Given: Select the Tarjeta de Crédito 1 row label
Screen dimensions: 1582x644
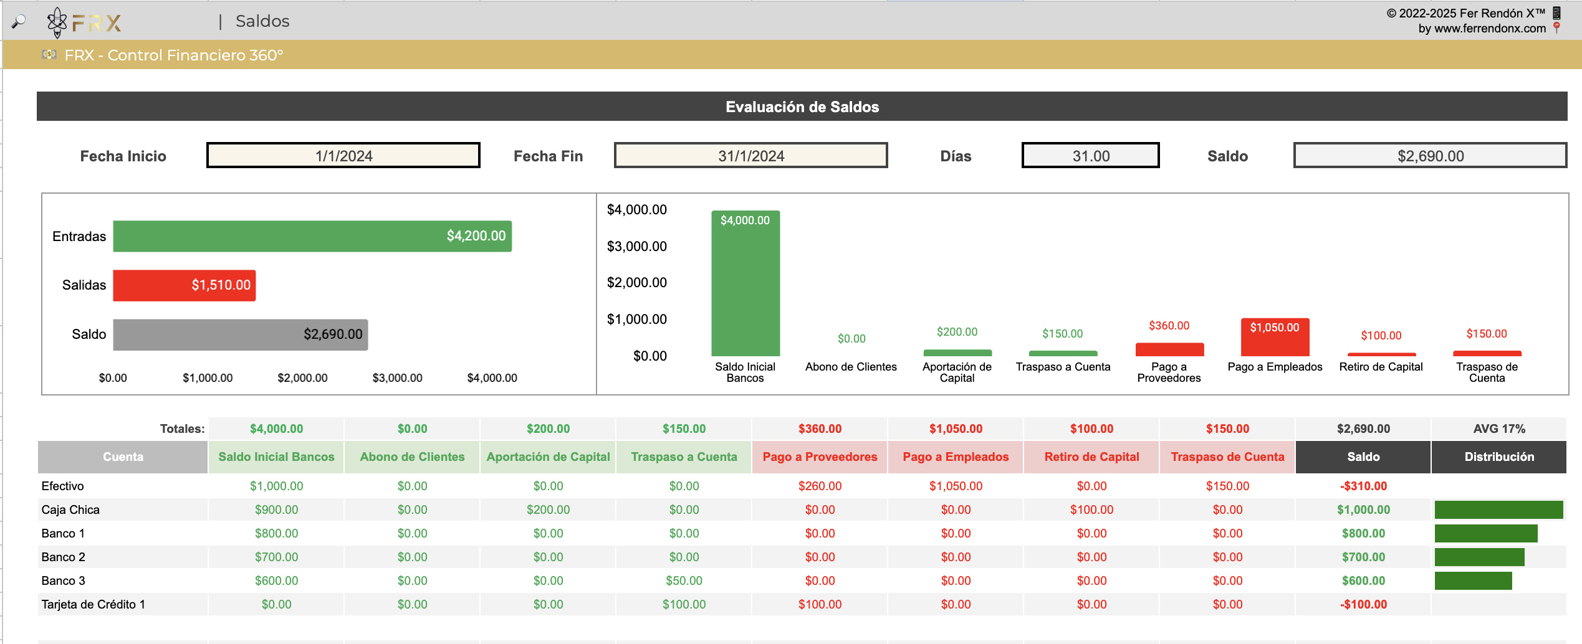Looking at the screenshot, I should pos(93,604).
